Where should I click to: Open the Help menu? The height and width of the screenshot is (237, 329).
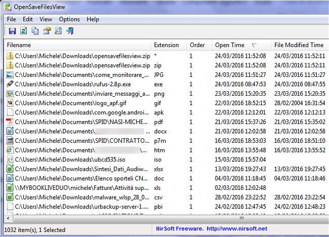[93, 19]
